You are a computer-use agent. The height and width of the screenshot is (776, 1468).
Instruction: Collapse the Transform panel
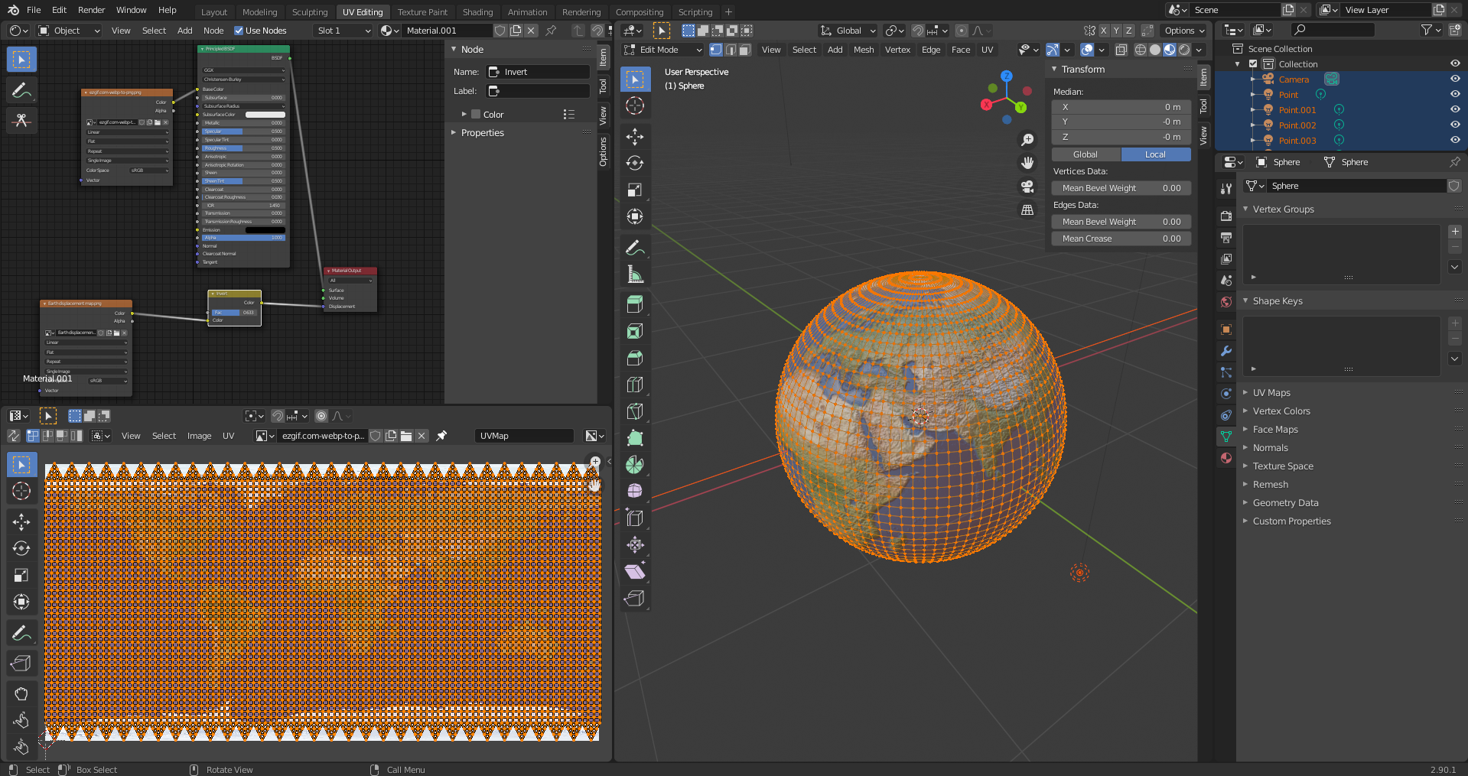coord(1082,70)
